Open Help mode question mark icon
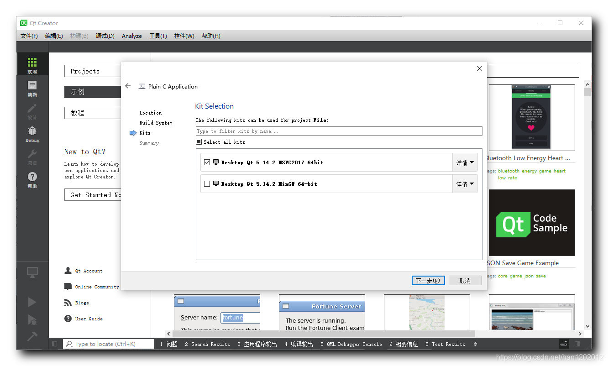The image size is (608, 366). click(x=32, y=179)
